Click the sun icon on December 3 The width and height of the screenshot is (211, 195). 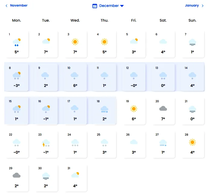[x=75, y=42]
